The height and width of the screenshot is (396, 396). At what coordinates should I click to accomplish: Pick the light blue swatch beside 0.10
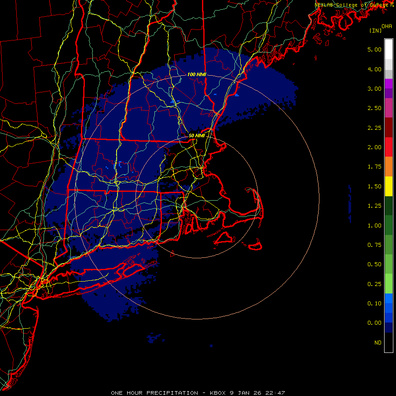(x=389, y=298)
